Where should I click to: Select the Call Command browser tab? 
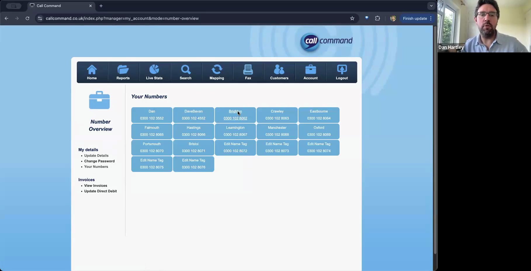pyautogui.click(x=61, y=6)
